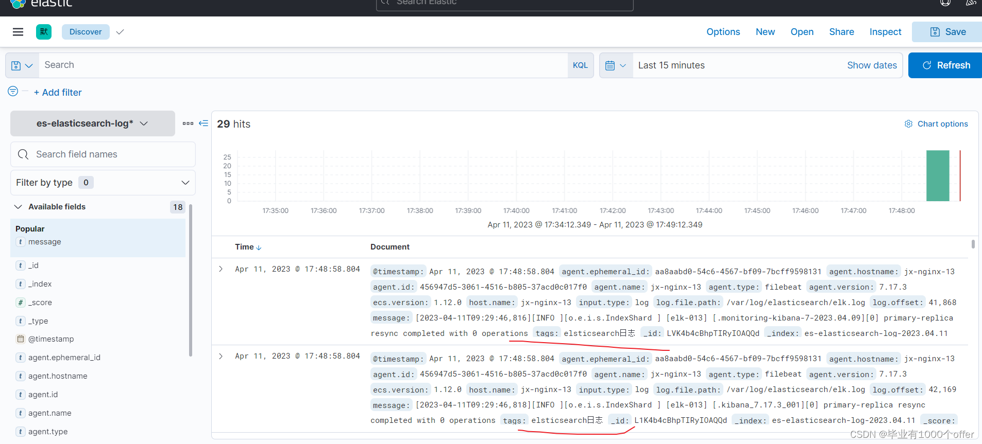Click Open in the top navigation
Screen dimensions: 982x444
[x=802, y=32]
